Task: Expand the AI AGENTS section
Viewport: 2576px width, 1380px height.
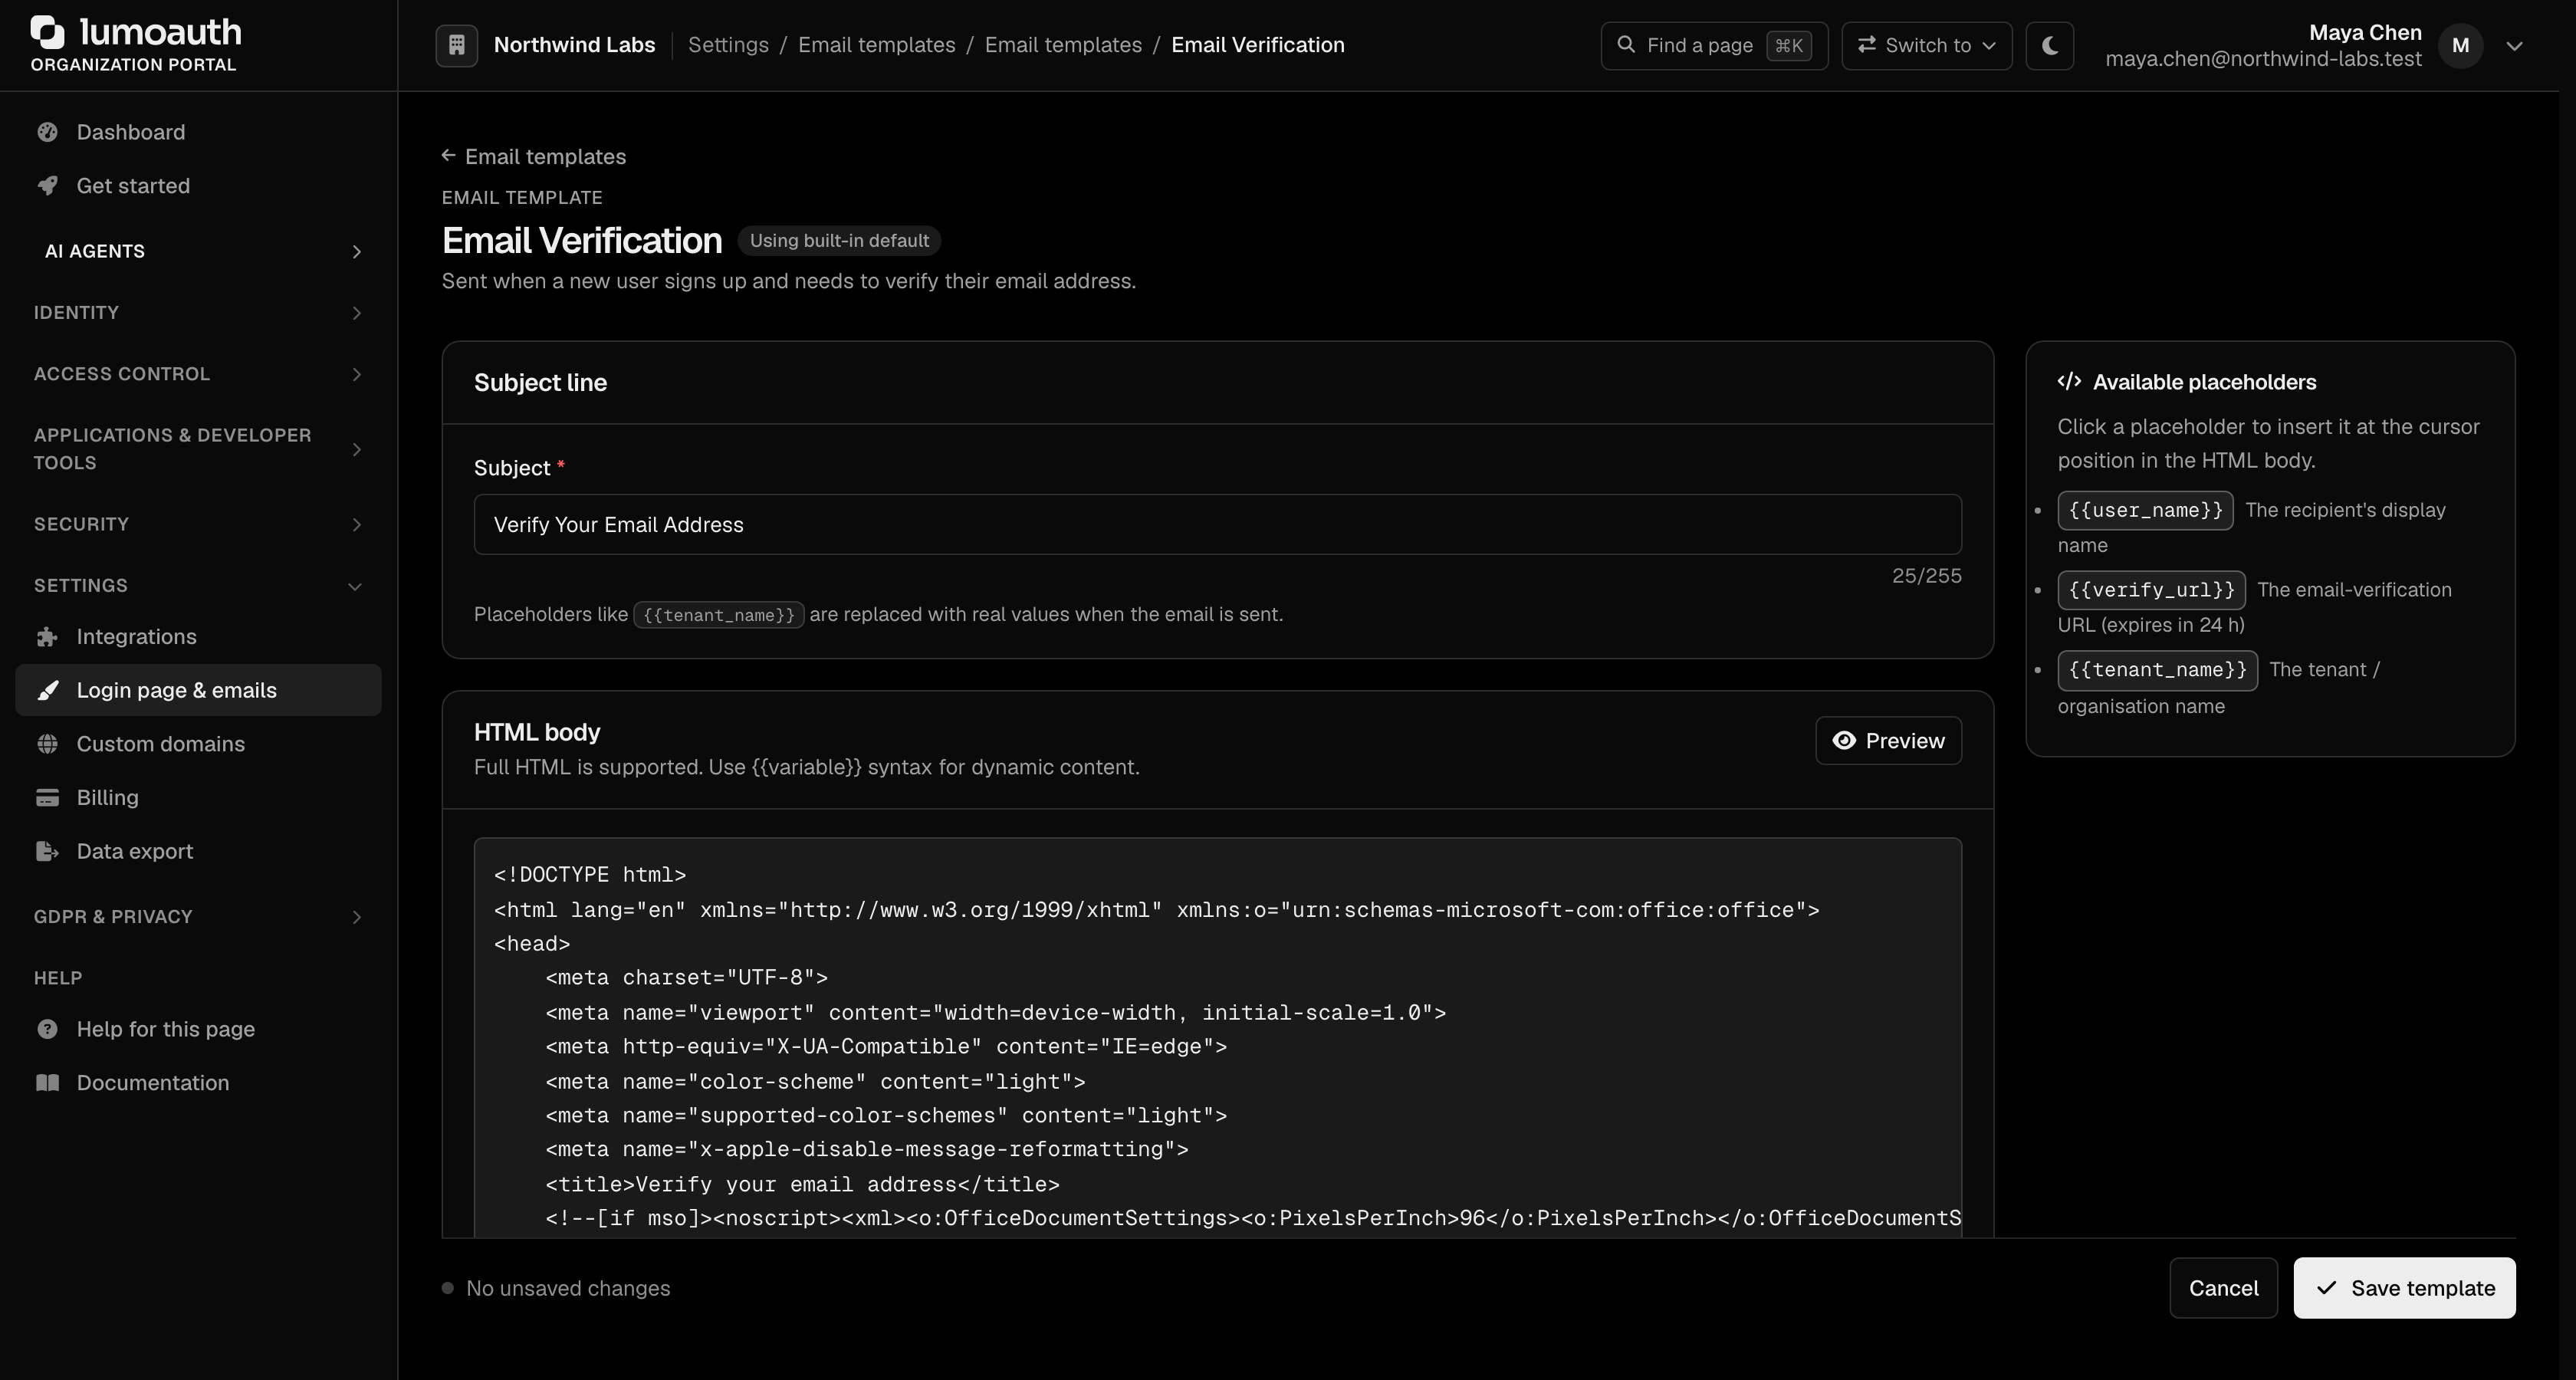Action: pyautogui.click(x=198, y=251)
